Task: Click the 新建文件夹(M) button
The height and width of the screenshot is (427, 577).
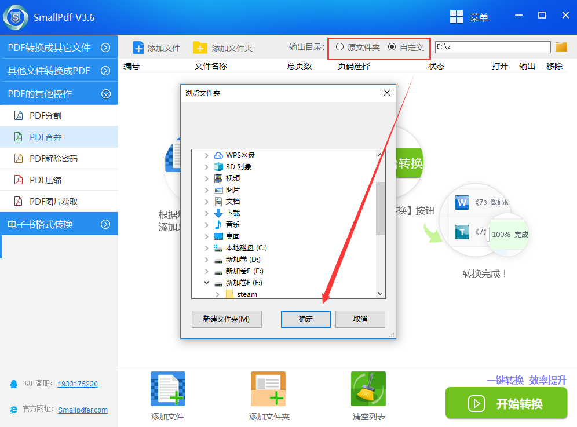Action: tap(227, 319)
